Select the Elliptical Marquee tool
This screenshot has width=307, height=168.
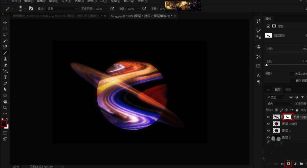pos(5,29)
